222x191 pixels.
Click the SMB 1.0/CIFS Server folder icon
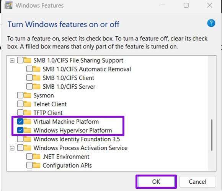click(x=37, y=86)
